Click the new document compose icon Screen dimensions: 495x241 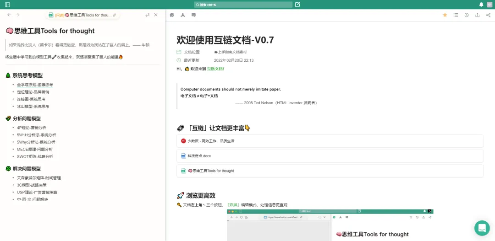(x=297, y=5)
